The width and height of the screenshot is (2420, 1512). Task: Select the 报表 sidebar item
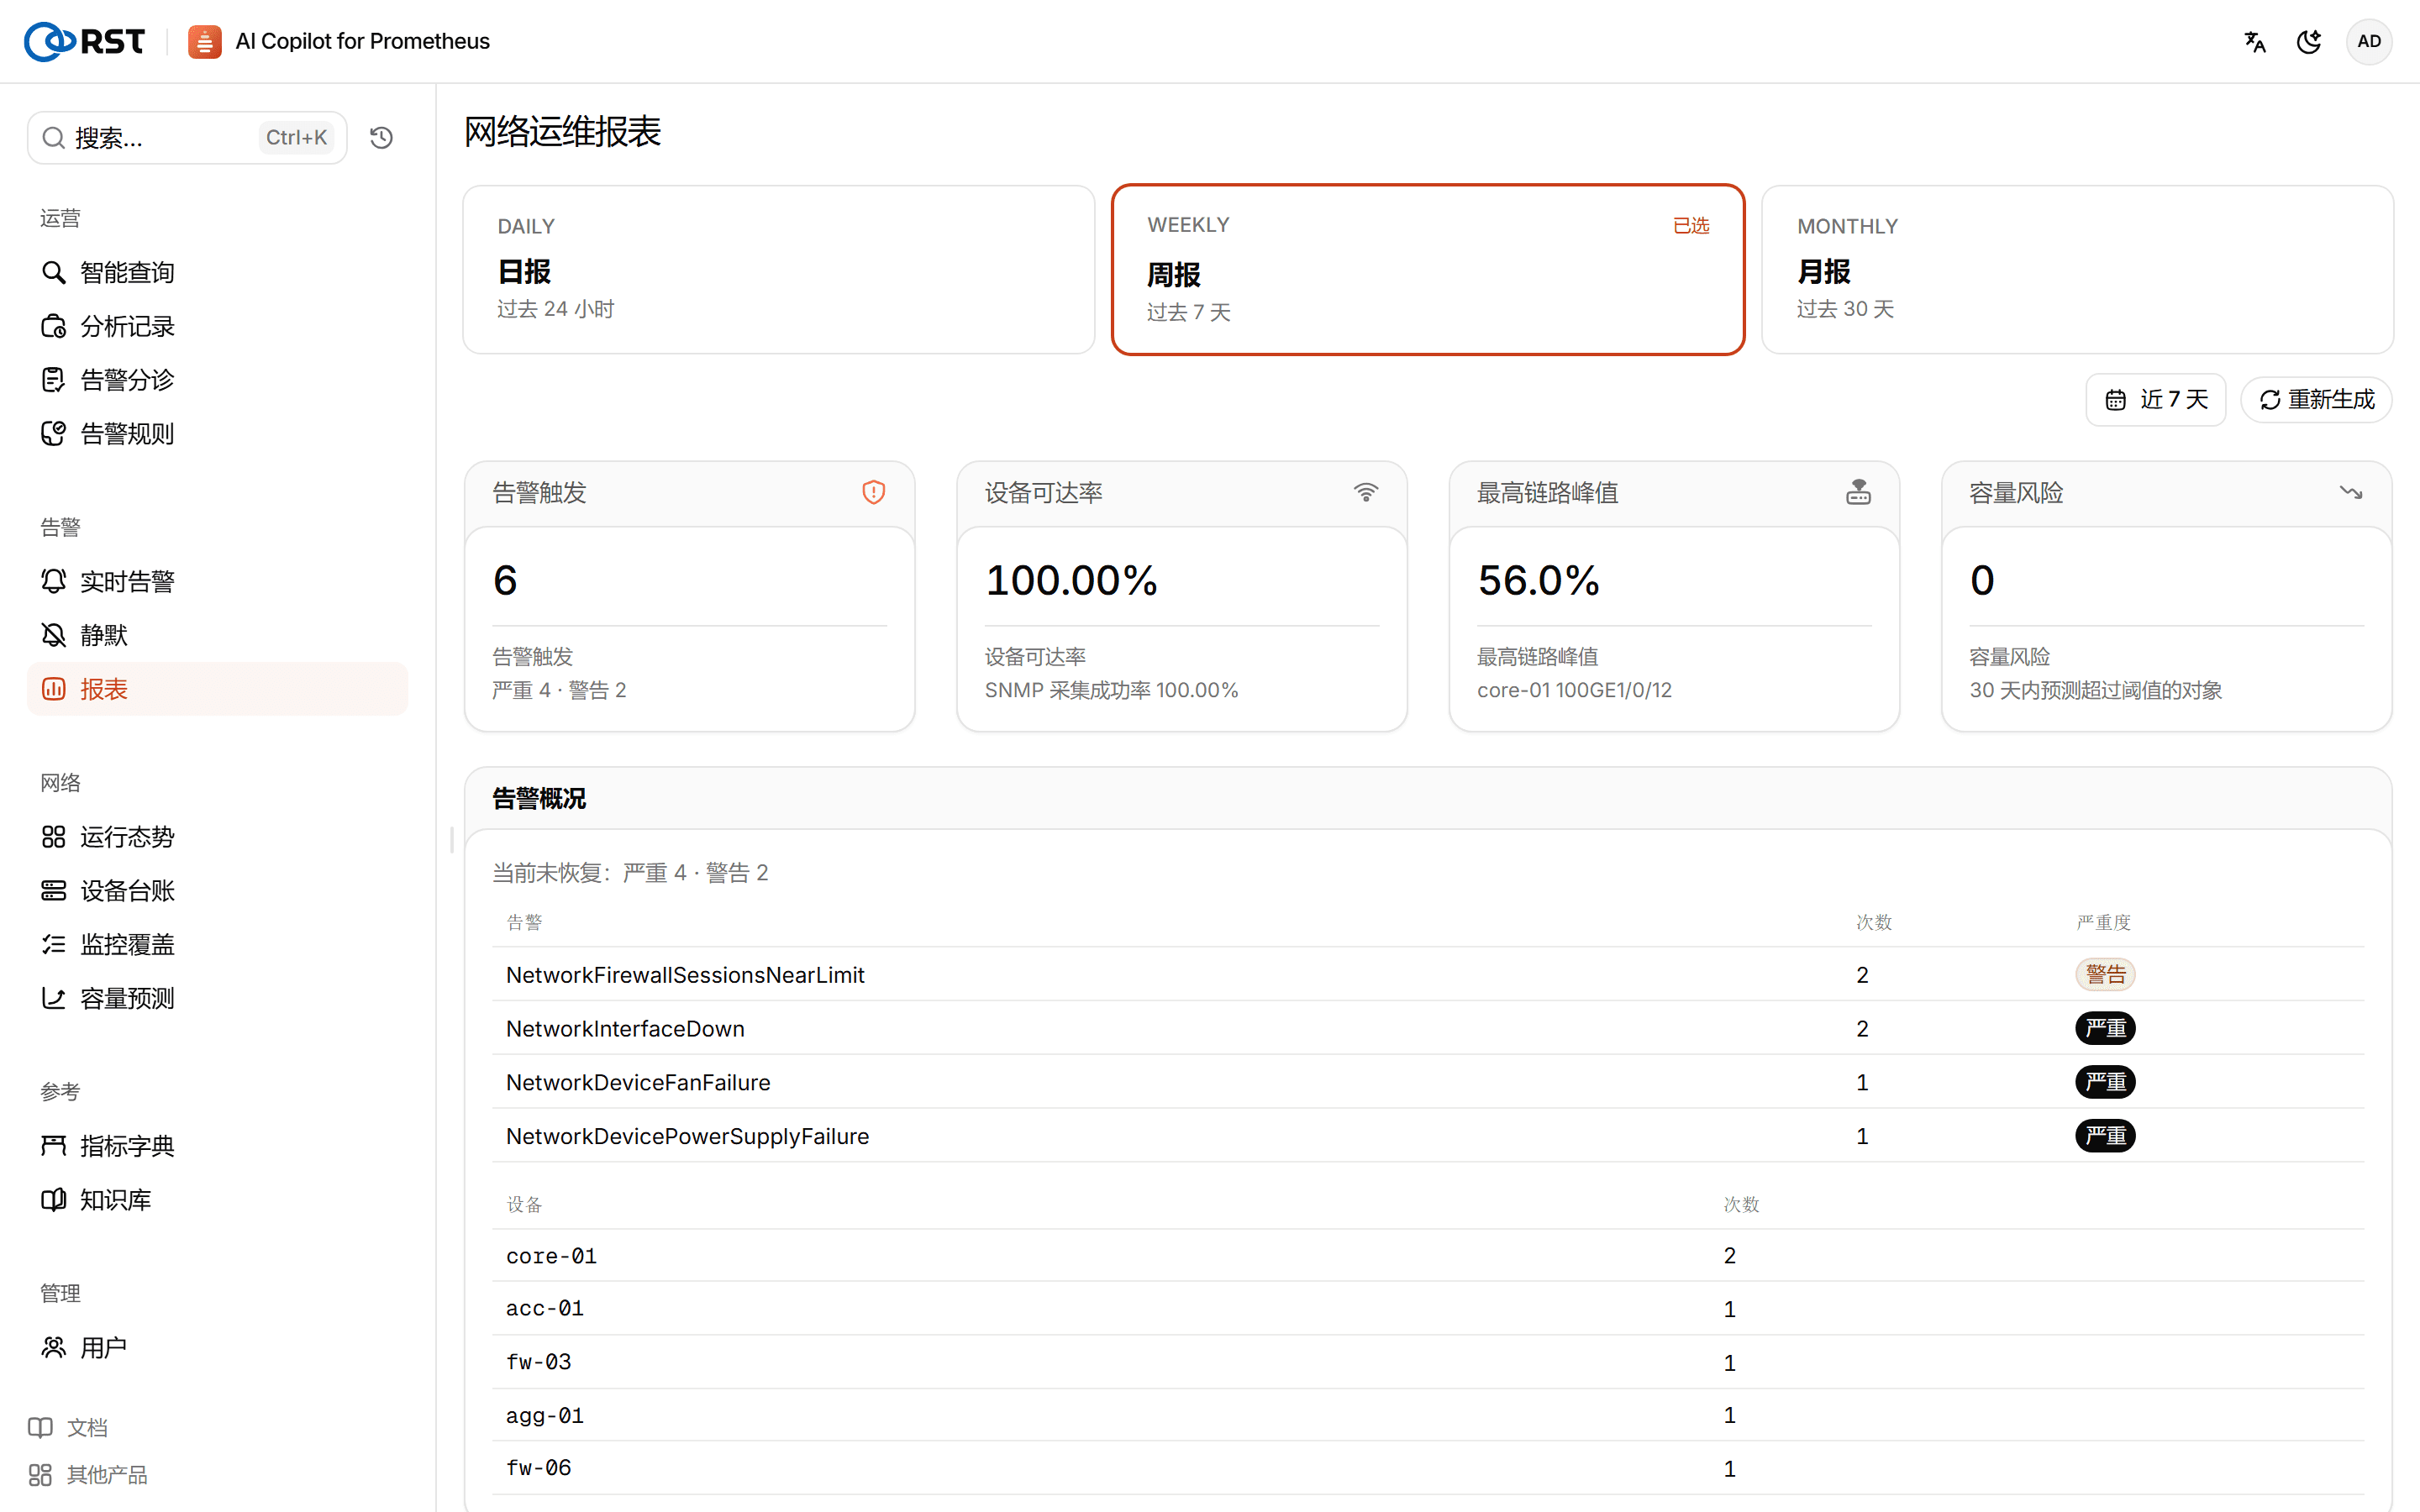click(x=217, y=689)
